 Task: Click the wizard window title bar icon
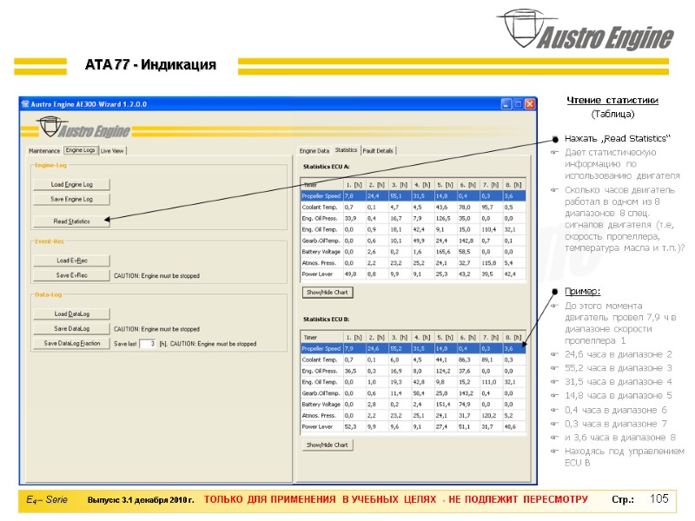tap(25, 104)
